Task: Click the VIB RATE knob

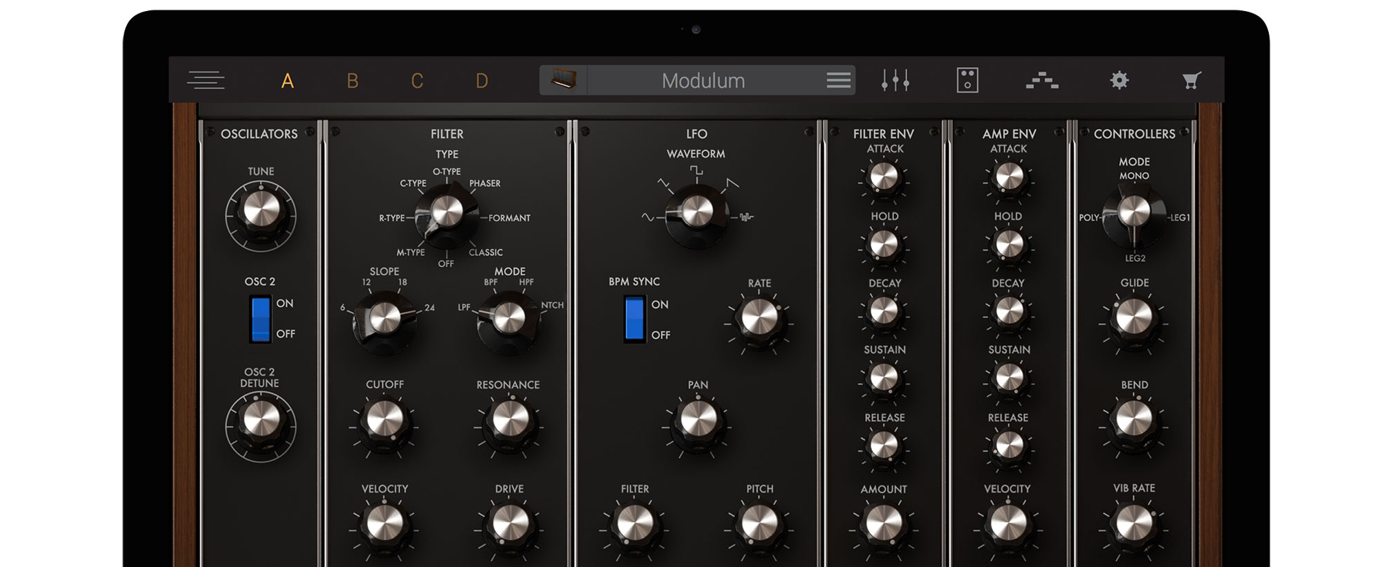Action: coord(1134,526)
